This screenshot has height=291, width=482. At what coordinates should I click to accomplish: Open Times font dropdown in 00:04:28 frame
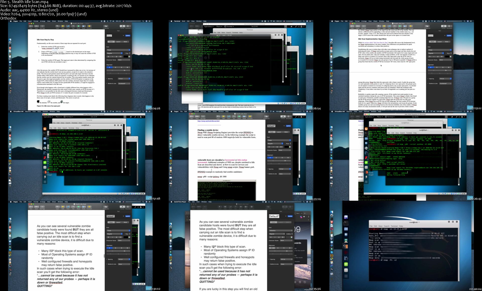(x=118, y=50)
